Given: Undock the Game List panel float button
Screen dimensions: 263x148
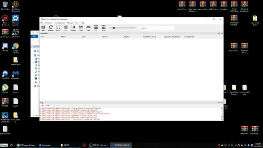Looking at the screenshot, I should [x=219, y=33].
